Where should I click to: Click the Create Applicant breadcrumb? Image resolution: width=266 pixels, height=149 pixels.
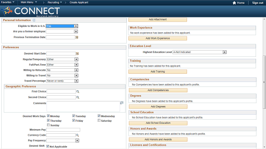click(x=79, y=2)
